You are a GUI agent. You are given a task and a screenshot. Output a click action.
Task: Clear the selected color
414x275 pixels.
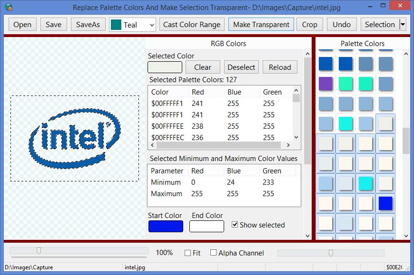click(x=203, y=67)
